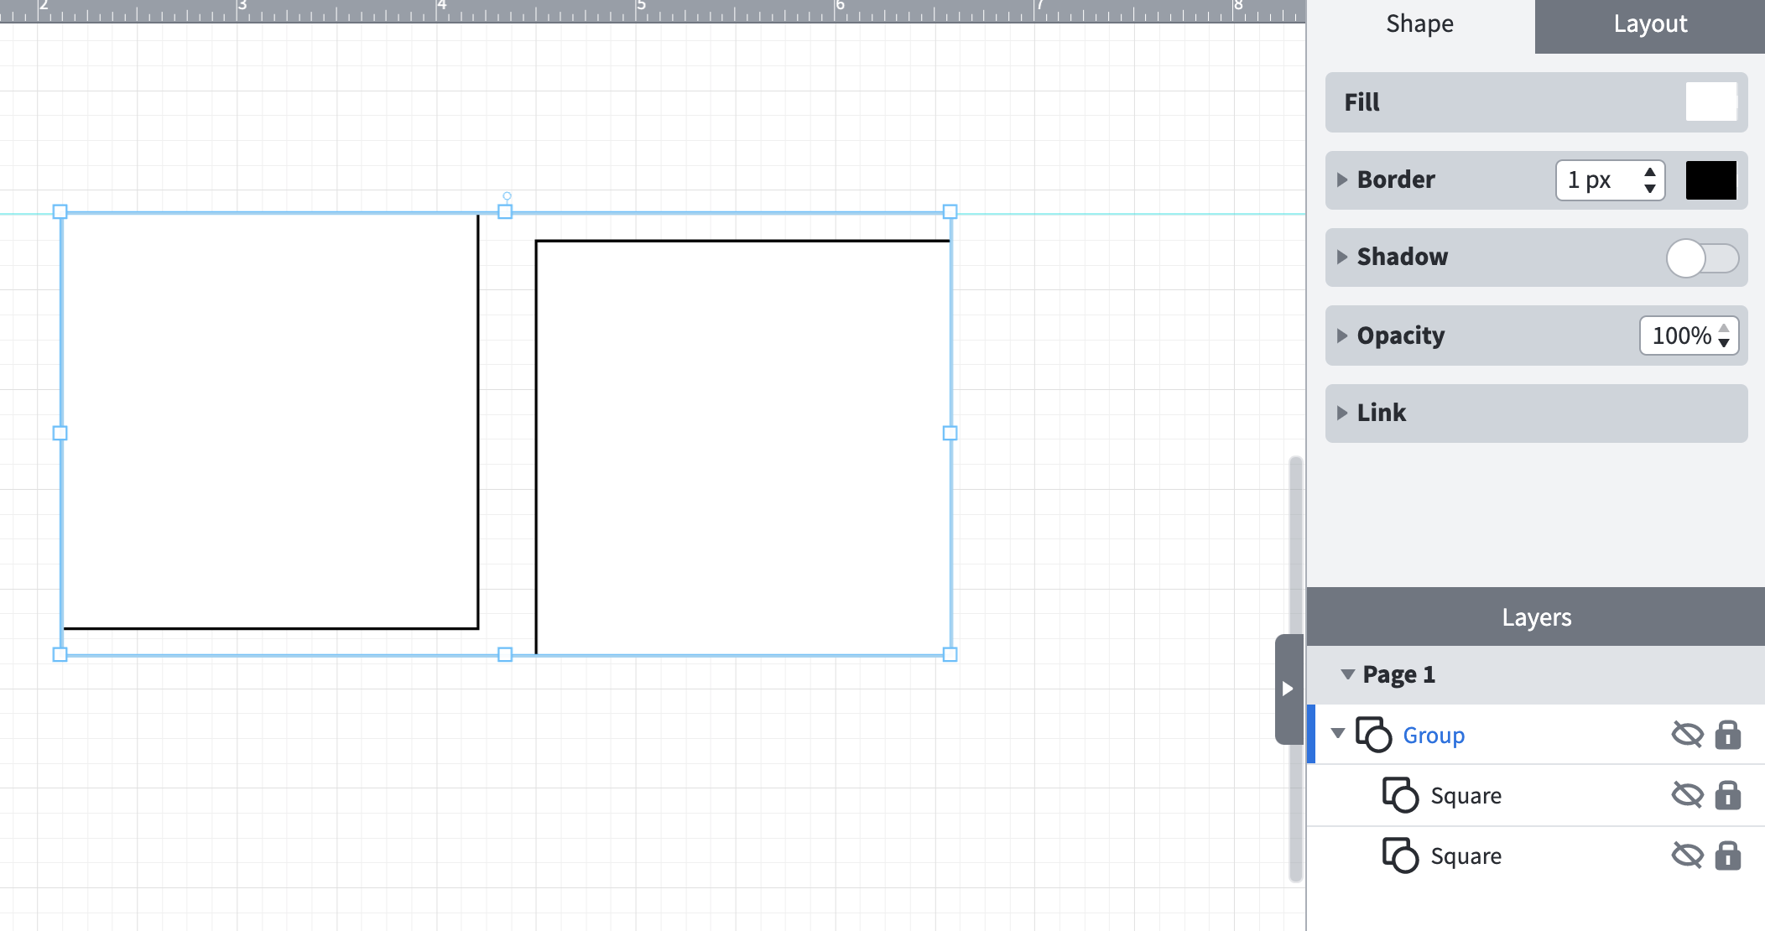This screenshot has height=931, width=1765.
Task: Toggle visibility of the second Square layer
Action: point(1687,856)
